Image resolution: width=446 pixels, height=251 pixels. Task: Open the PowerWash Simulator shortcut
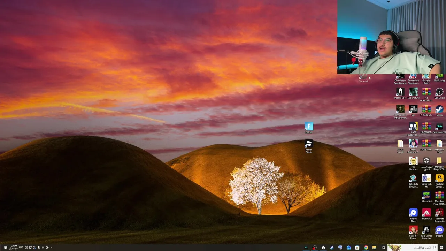pos(413,79)
